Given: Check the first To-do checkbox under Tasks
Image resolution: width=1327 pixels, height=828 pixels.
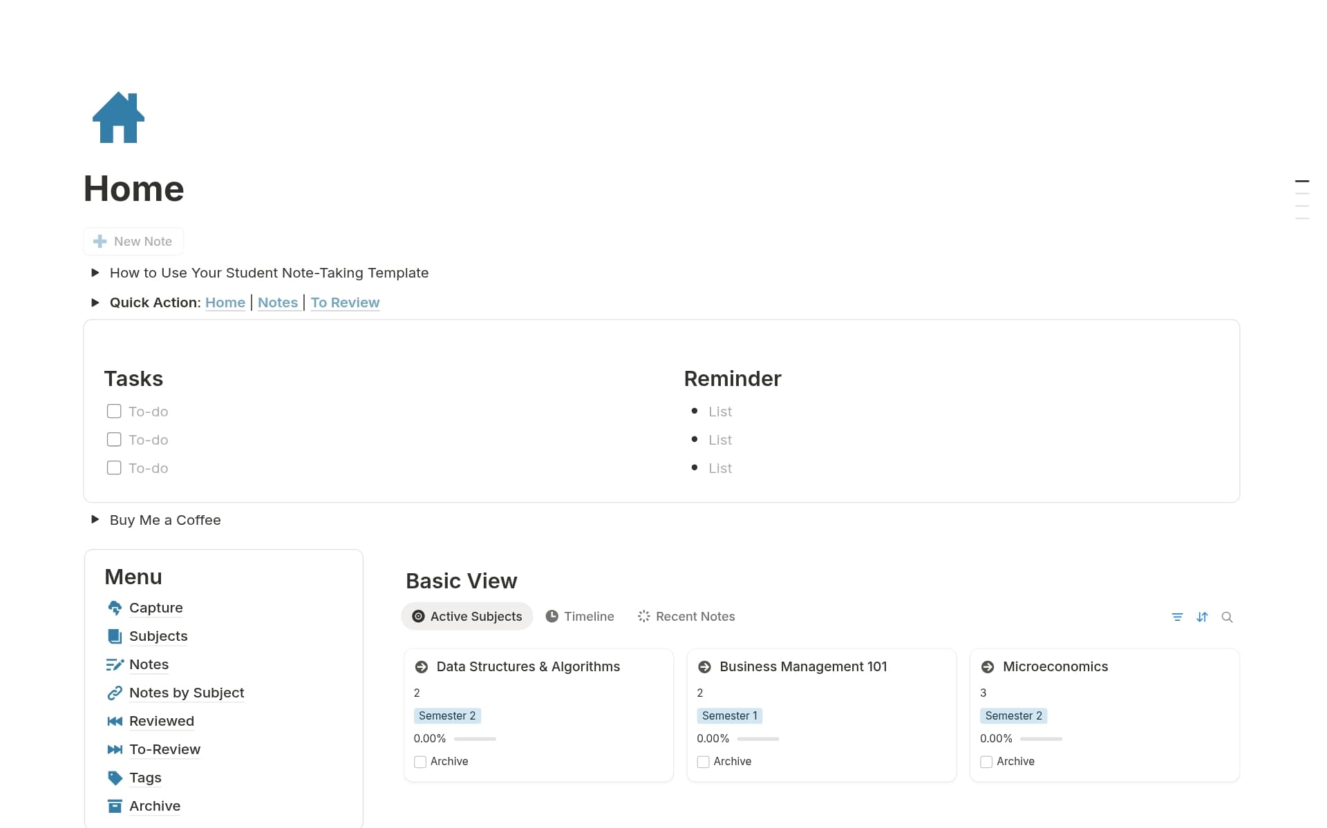Looking at the screenshot, I should [114, 411].
